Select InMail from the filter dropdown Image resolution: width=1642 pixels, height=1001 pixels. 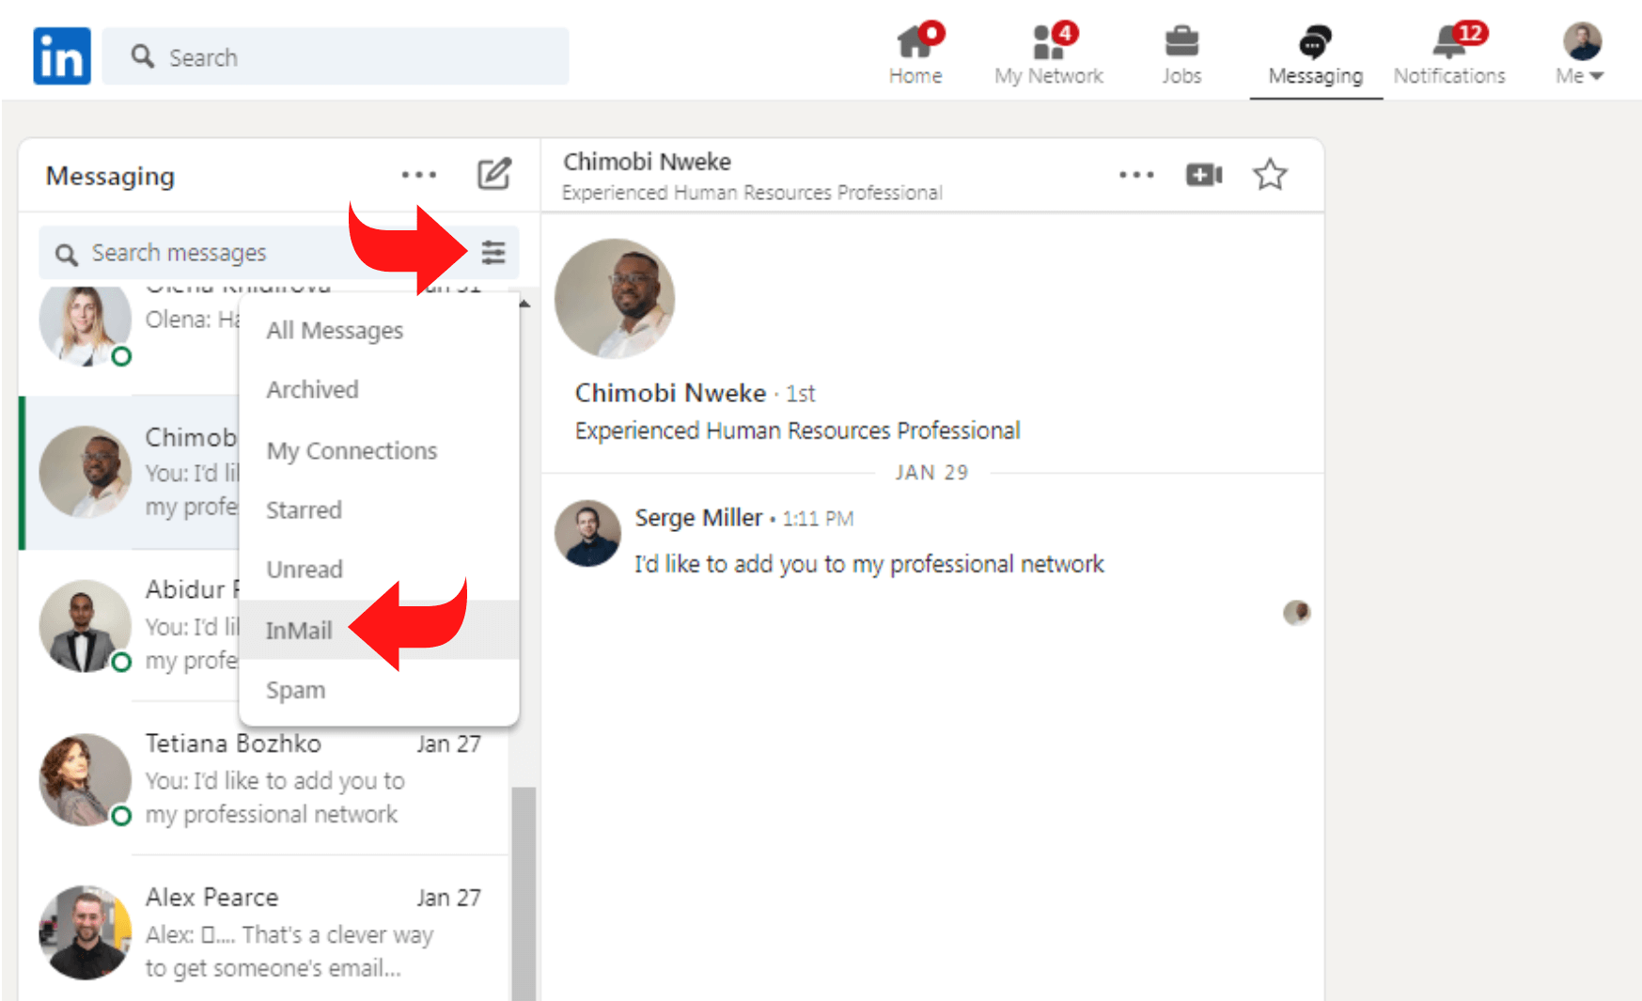coord(299,630)
